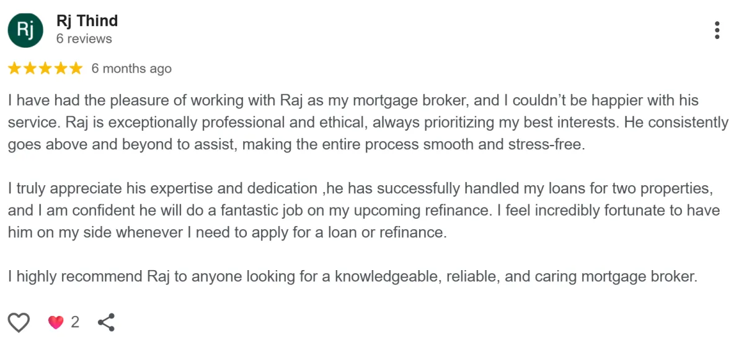The width and height of the screenshot is (744, 337).
Task: Toggle the outlined heart like icon
Action: coord(19,322)
